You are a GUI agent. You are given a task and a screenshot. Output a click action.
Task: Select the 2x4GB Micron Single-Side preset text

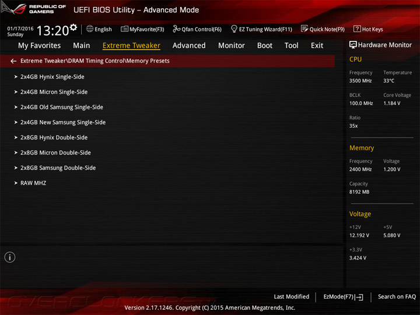pyautogui.click(x=54, y=92)
